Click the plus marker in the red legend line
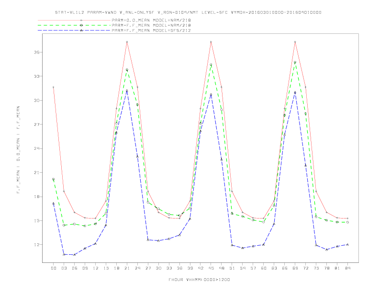Screen dimensions: 379x292 click(81, 21)
